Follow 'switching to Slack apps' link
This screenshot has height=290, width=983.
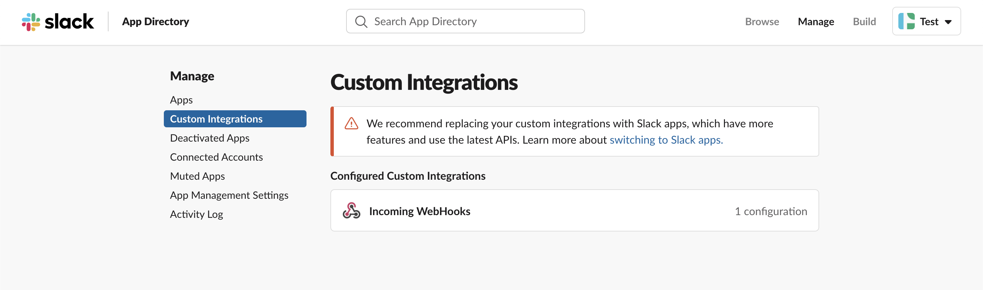(666, 140)
